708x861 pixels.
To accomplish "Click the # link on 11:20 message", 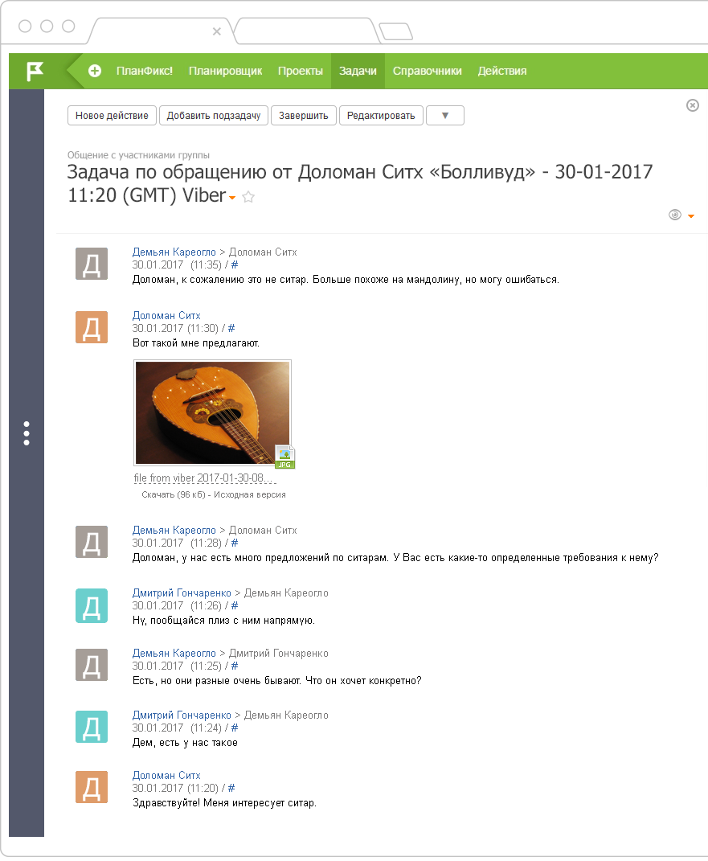I will (231, 789).
